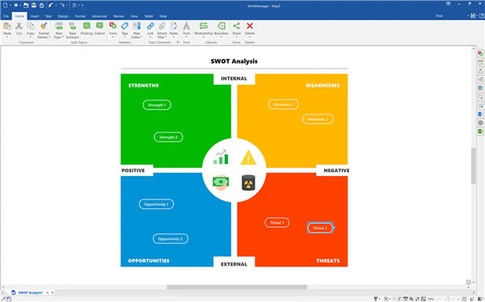Viewport: 485px width, 302px height.
Task: Expand the Icons dropdown arrow
Action: tap(113, 37)
